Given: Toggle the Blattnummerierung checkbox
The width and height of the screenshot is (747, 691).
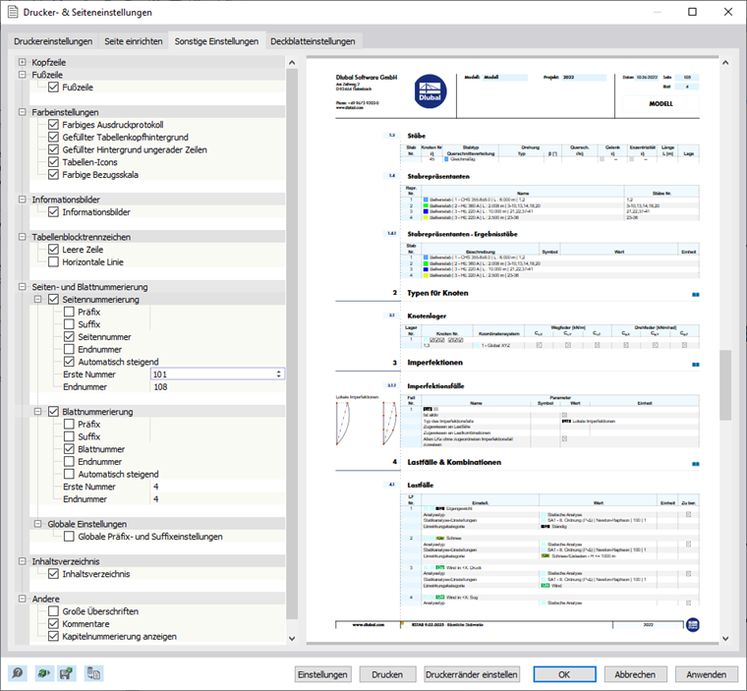Looking at the screenshot, I should pos(53,412).
